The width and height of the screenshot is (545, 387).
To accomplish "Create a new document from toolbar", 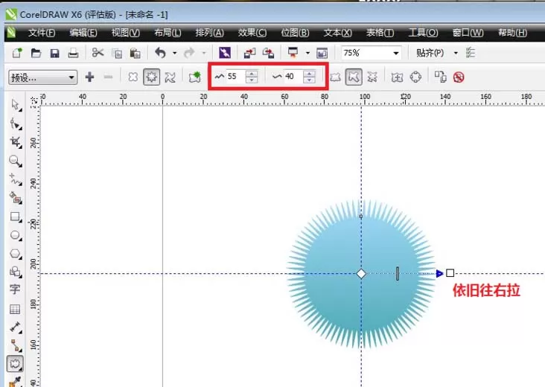I will 16,53.
